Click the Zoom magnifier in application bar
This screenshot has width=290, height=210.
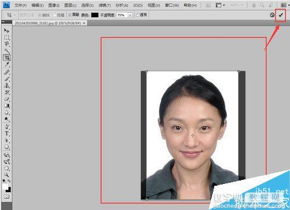(x=262, y=5)
